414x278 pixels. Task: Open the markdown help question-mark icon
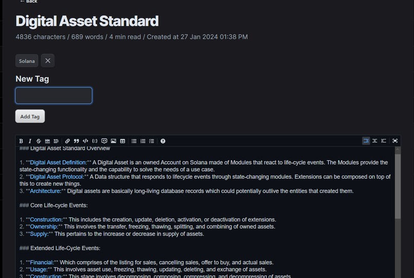tap(163, 141)
